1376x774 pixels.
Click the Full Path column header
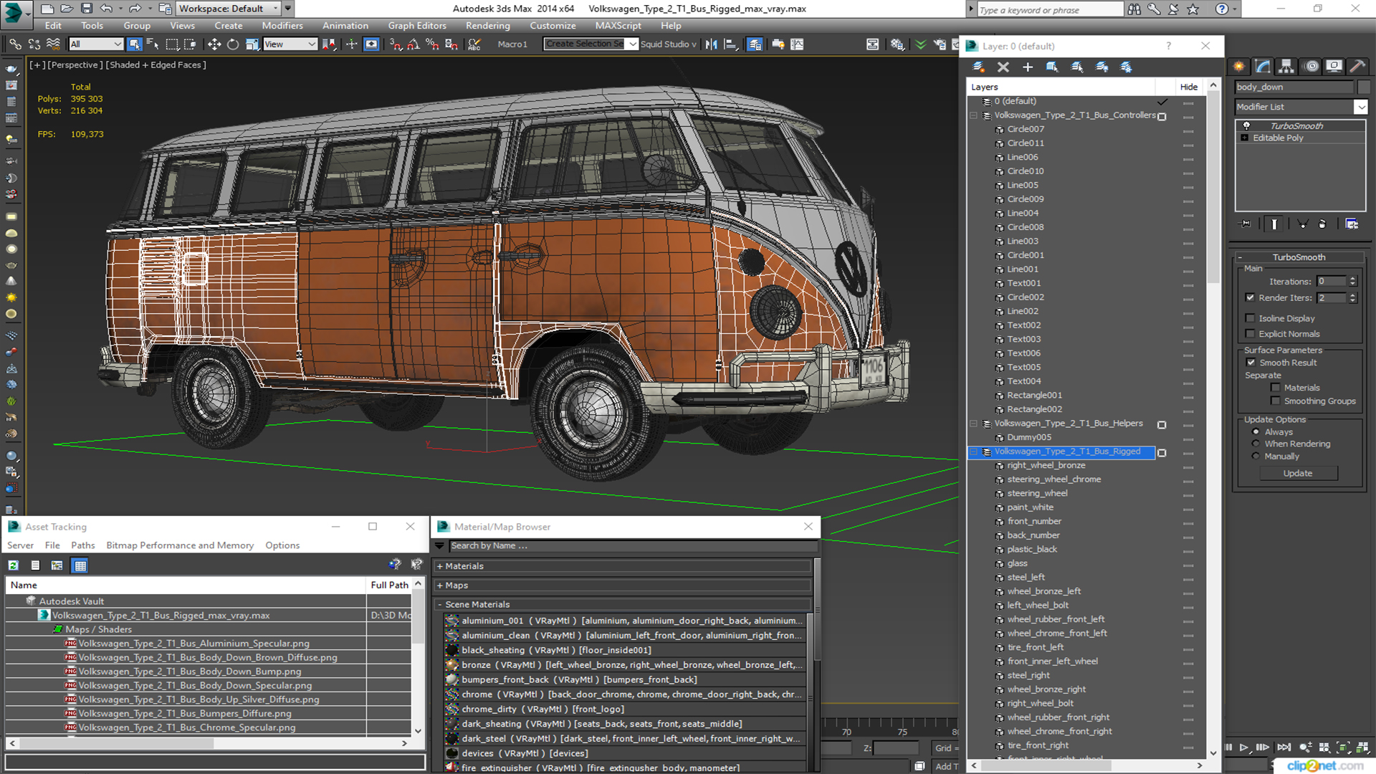(x=389, y=586)
